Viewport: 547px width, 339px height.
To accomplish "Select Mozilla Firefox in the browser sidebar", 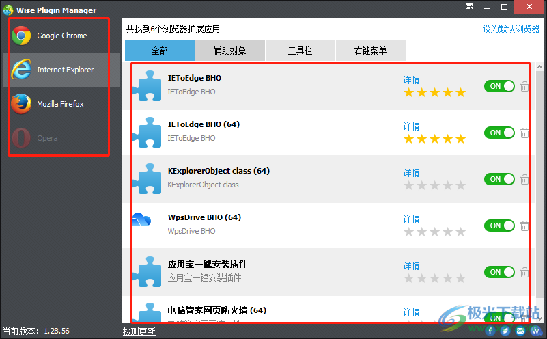I will coord(61,104).
